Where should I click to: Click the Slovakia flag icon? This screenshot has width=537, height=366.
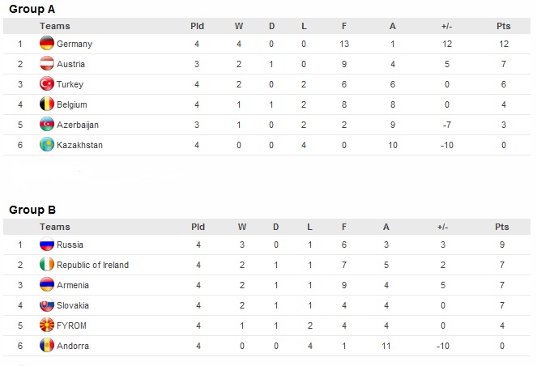[x=47, y=304]
